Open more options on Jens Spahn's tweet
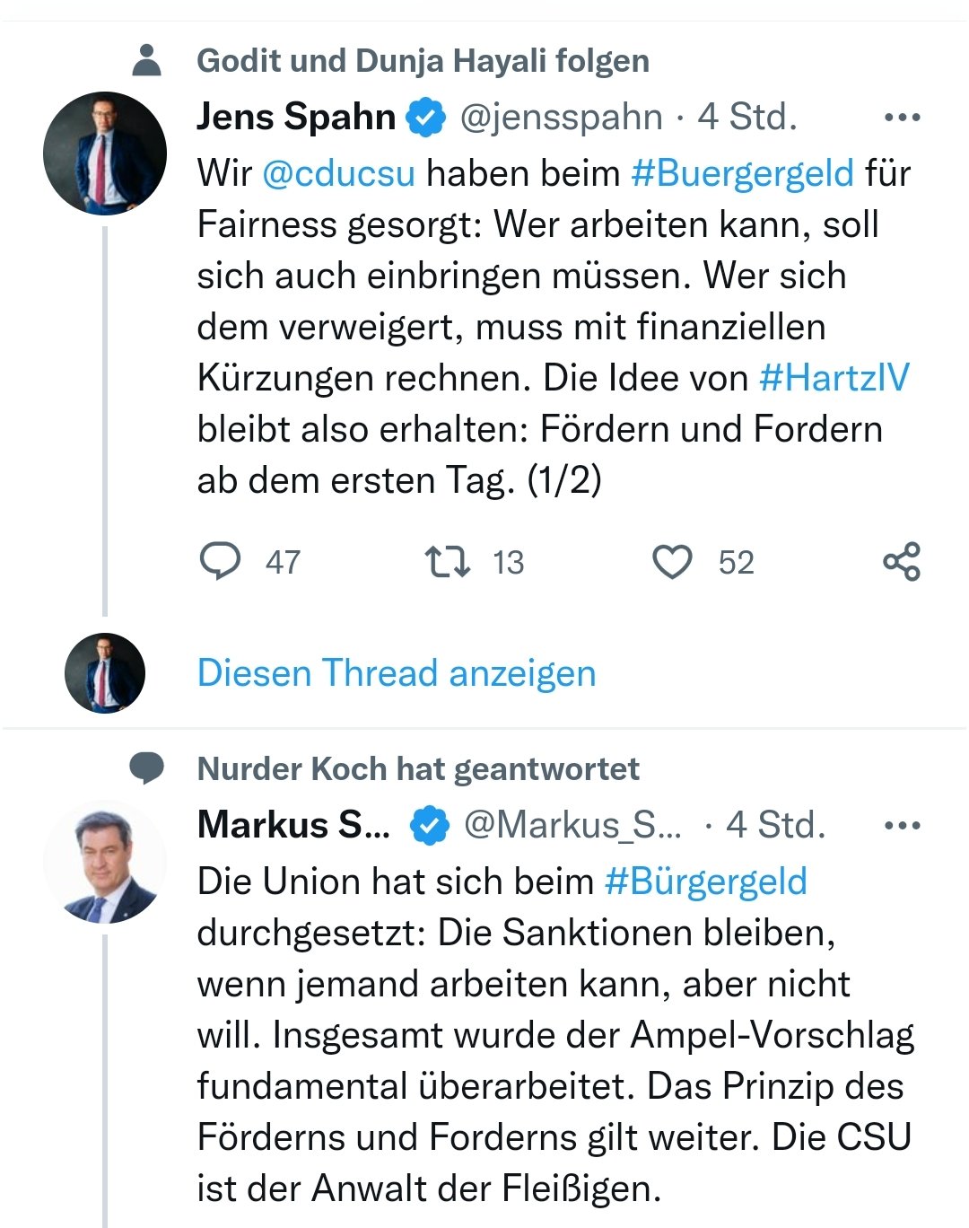969x1228 pixels. [x=902, y=118]
